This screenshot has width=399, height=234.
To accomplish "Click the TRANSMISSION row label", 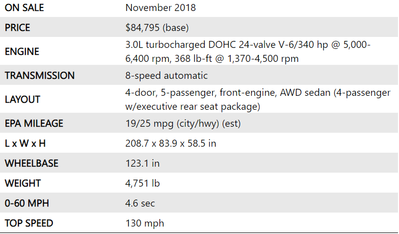I will click(40, 76).
